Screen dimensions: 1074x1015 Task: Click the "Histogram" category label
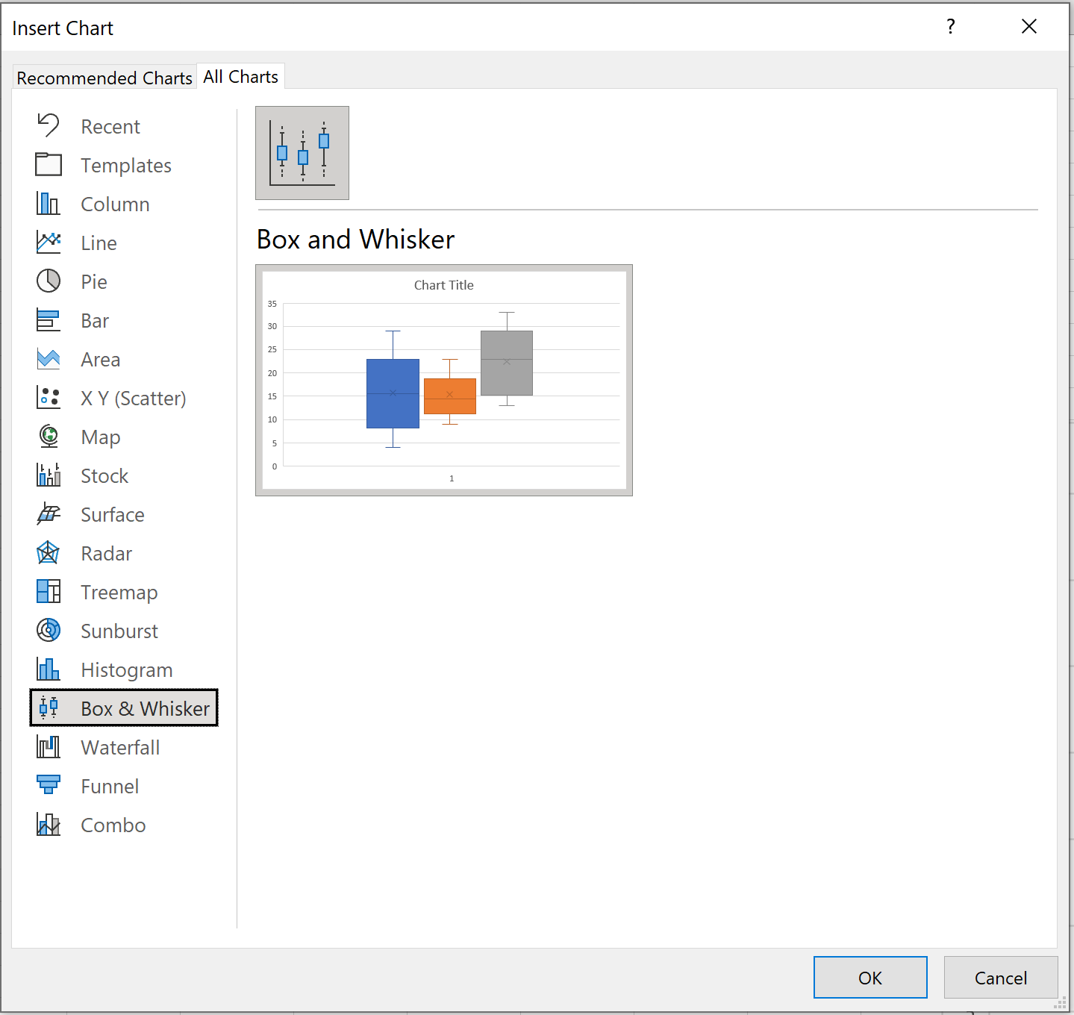[x=127, y=670]
